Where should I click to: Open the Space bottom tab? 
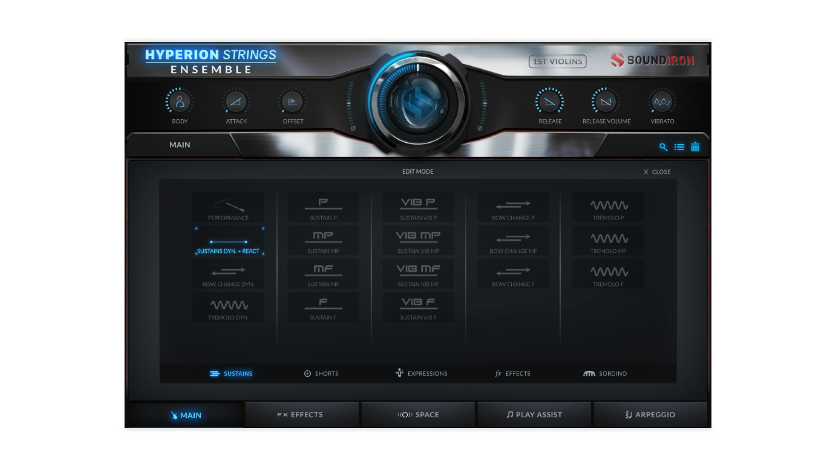pos(418,415)
